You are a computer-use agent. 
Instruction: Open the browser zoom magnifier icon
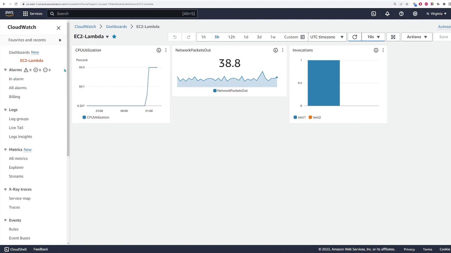[x=395, y=4]
